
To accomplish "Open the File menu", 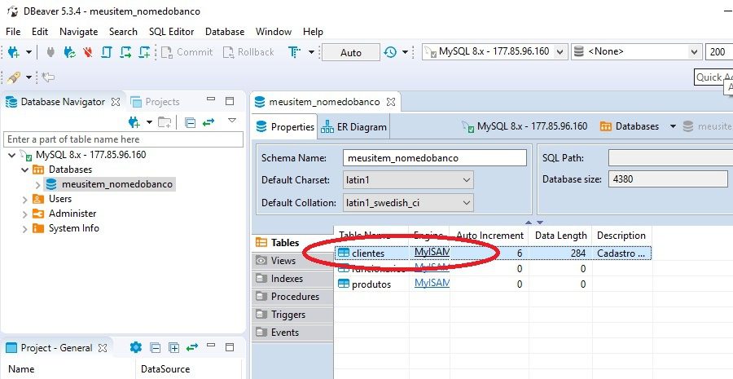I will (x=13, y=32).
